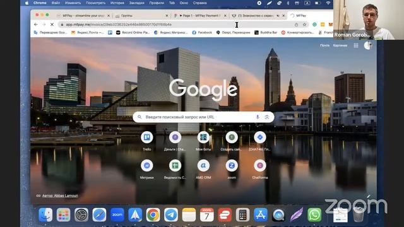Viewport: 404px width, 227px height.
Task: Open Calculator from the dock
Action: pos(242,214)
